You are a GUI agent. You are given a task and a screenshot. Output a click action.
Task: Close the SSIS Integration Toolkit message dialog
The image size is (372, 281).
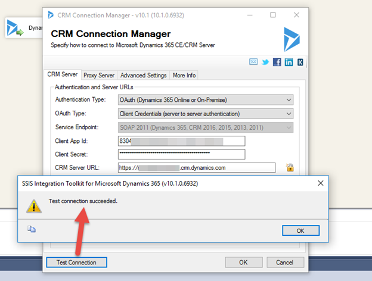[321, 183]
